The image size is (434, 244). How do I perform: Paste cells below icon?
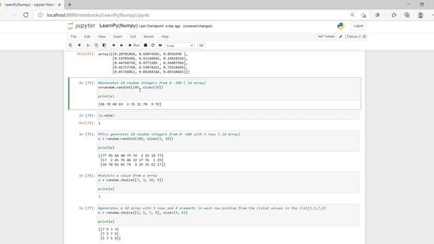coord(104,45)
